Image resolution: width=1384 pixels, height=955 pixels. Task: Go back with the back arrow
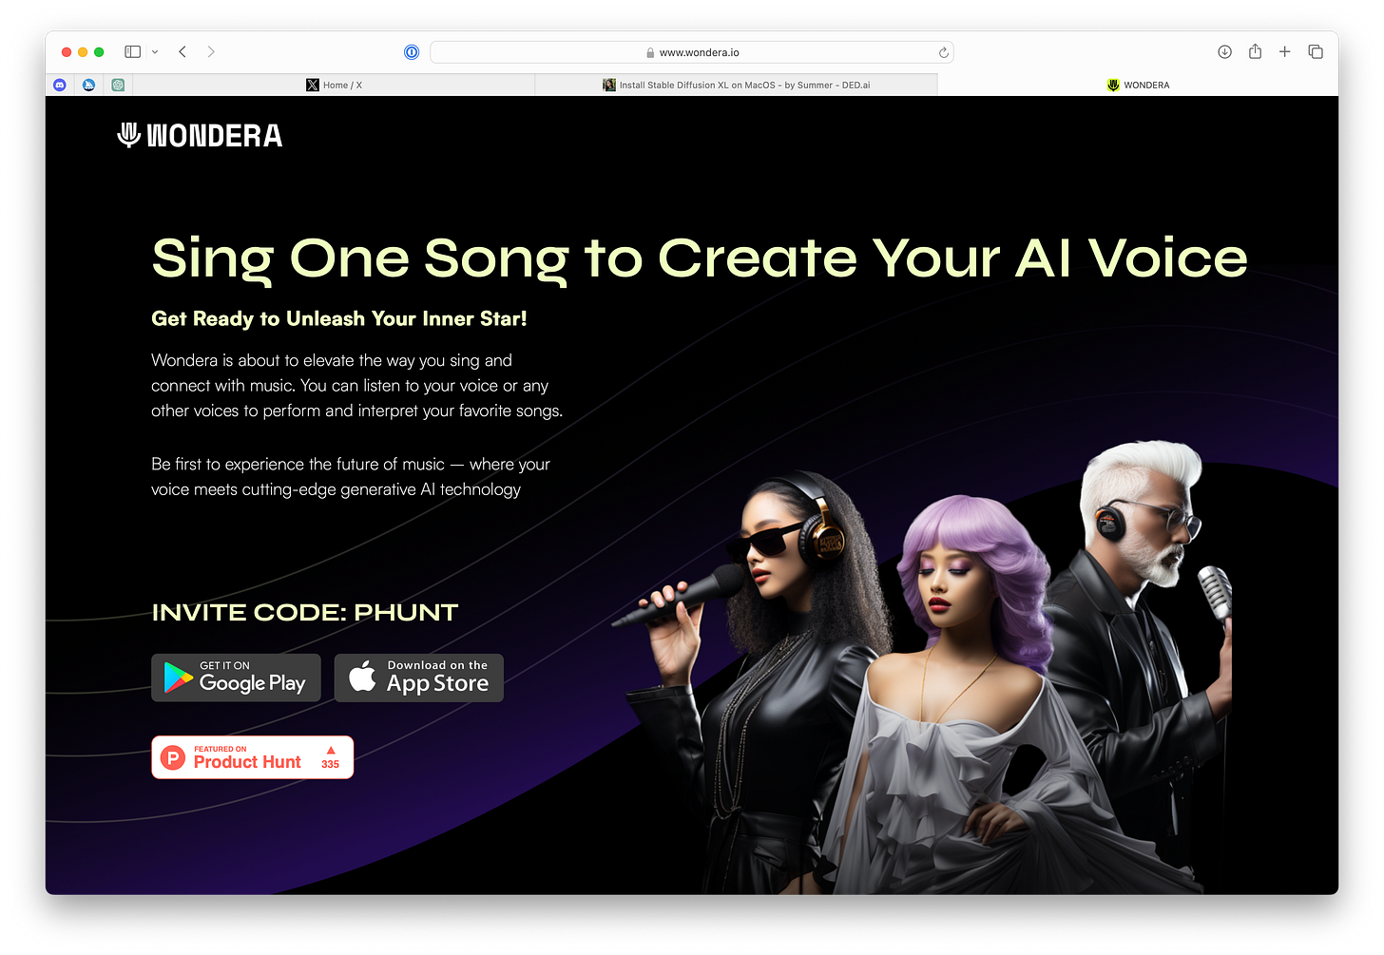[183, 52]
